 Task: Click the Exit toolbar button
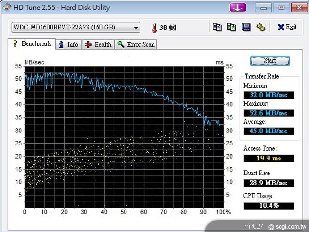287,27
